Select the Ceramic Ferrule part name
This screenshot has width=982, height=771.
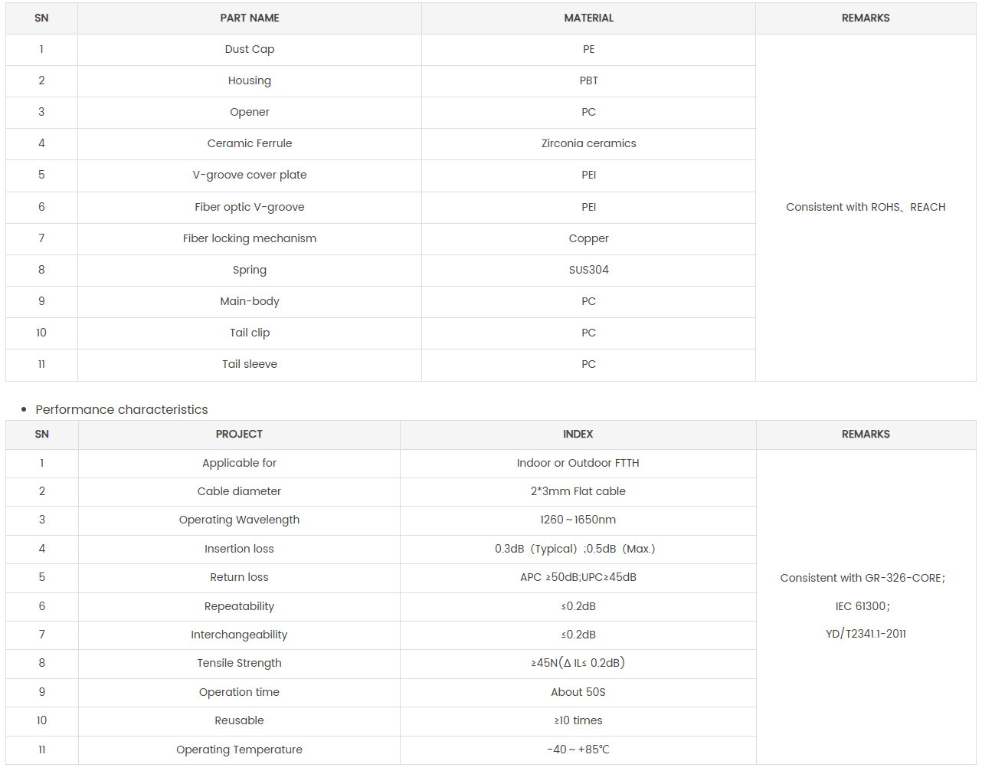(x=250, y=143)
